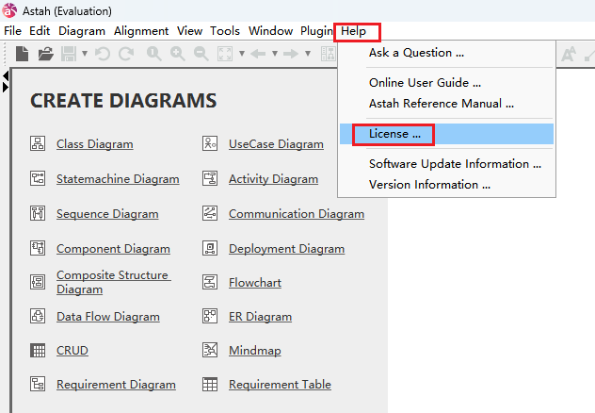Open the Window menu

270,31
